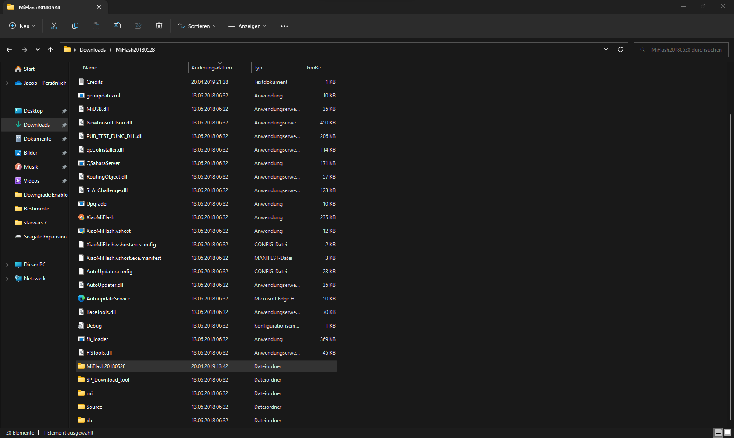Click the Cut scissors icon
The image size is (734, 438).
click(54, 26)
